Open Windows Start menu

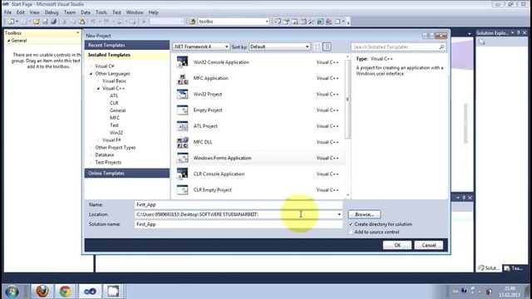pyautogui.click(x=12, y=292)
